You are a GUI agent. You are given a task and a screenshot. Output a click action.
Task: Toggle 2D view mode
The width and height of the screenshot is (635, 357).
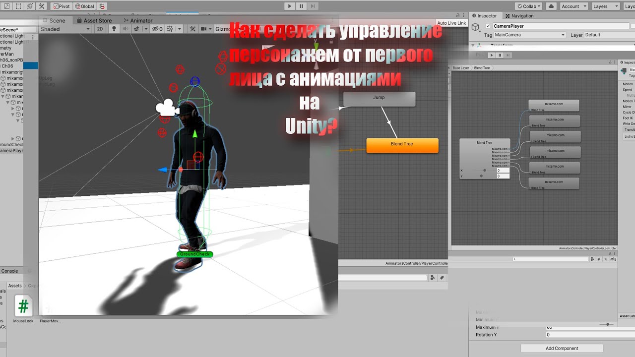[x=100, y=29]
